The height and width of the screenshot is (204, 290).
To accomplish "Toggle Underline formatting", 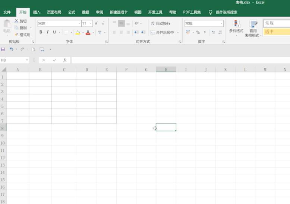I will coord(54,32).
